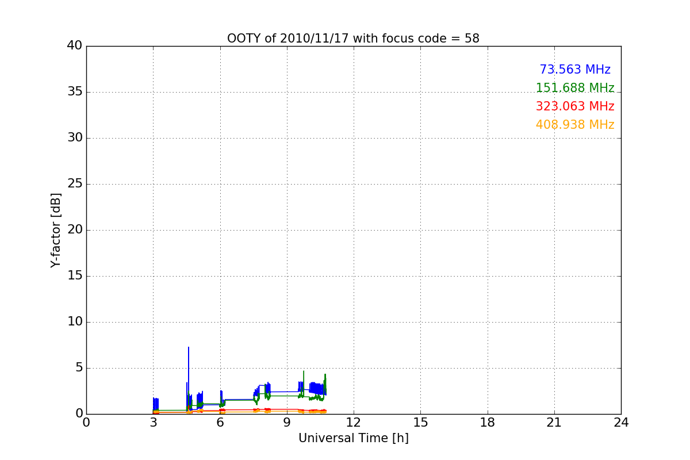This screenshot has width=690, height=460.
Task: Click the 40 tick on the y-axis
Action: pos(75,46)
